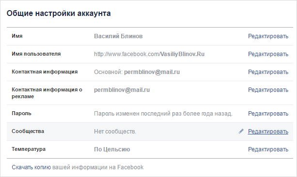The width and height of the screenshot is (297, 177).
Task: Click the По Цельсию temperature value
Action: pos(112,149)
